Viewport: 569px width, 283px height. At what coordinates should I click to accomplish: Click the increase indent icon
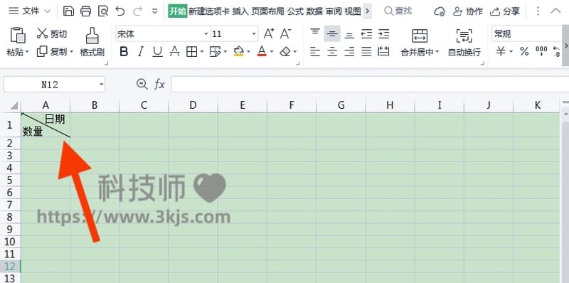click(383, 34)
